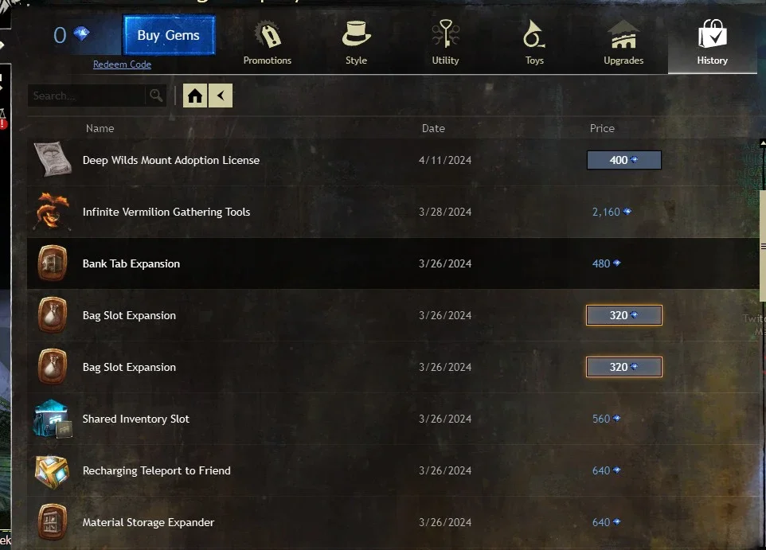The height and width of the screenshot is (550, 766).
Task: Click the Name column header
Action: click(x=100, y=128)
